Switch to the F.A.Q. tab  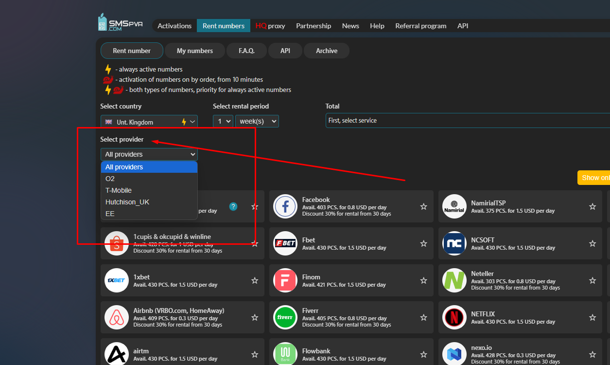pos(247,51)
